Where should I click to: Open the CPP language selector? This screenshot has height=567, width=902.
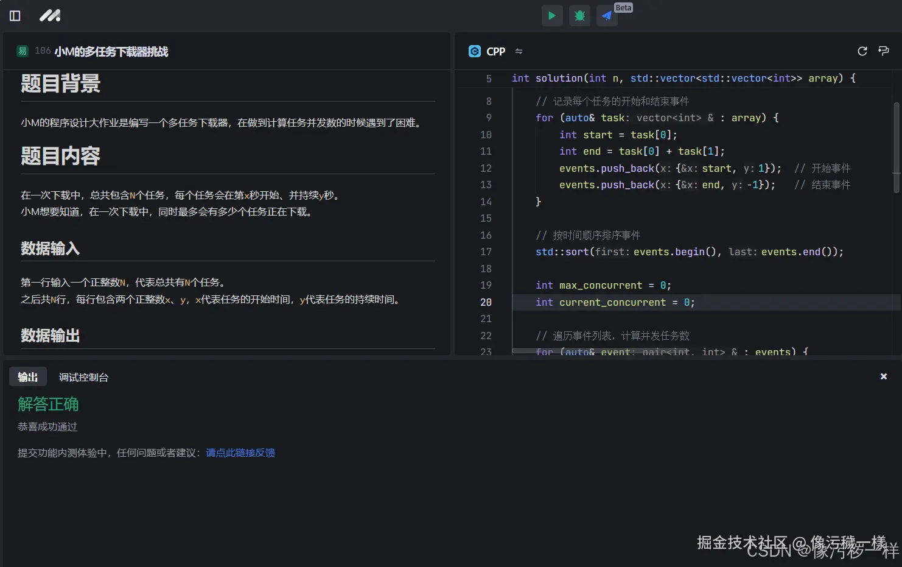pos(496,52)
